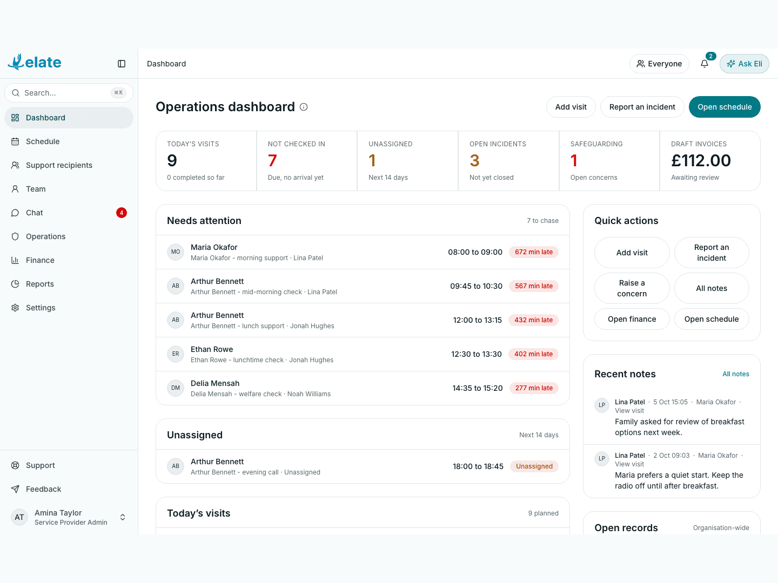Screen dimensions: 778x583
Task: Click Report an incident in header
Action: tap(642, 107)
